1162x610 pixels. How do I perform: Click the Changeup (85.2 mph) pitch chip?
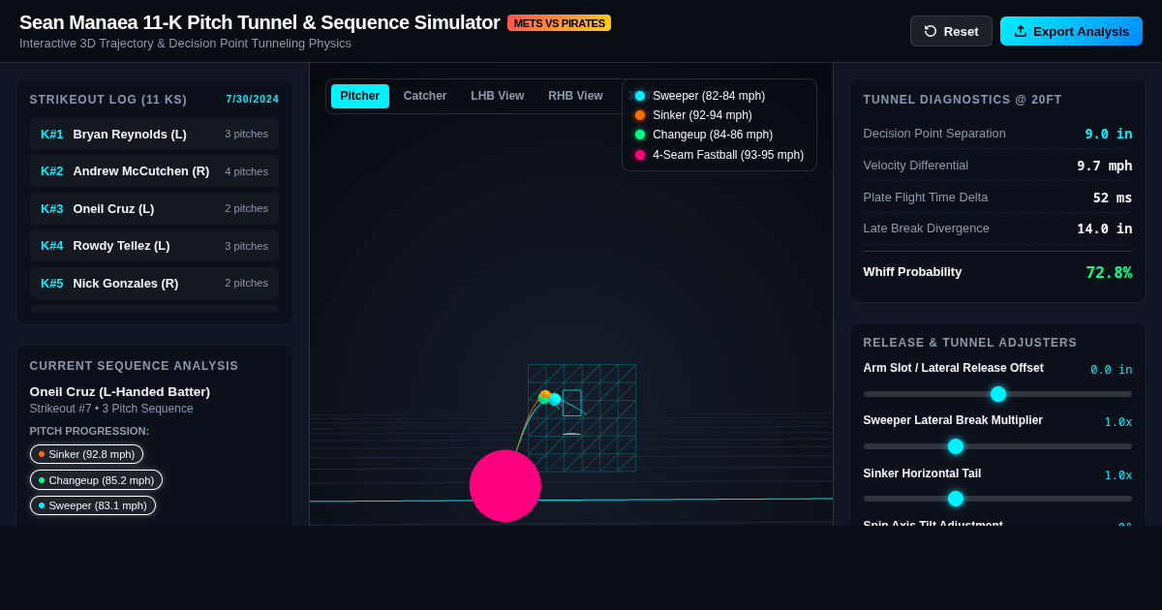(x=96, y=479)
